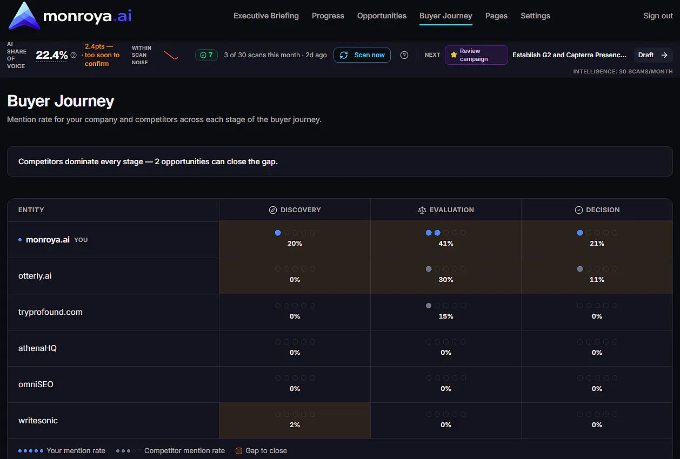
Task: Open the Opportunities tab
Action: (x=382, y=16)
